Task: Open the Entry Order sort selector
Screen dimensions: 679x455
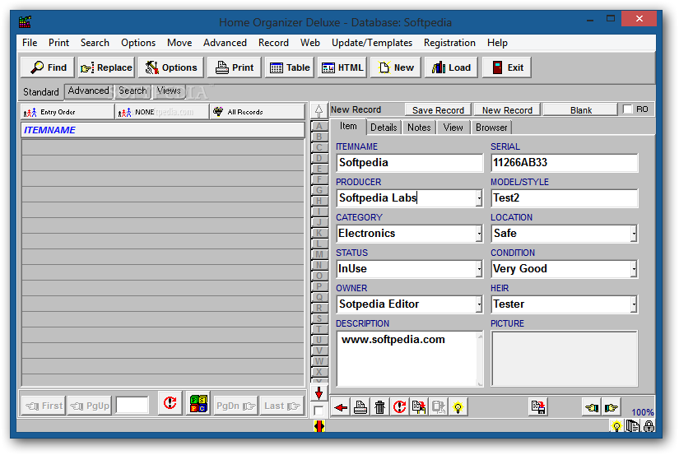Action: 67,112
